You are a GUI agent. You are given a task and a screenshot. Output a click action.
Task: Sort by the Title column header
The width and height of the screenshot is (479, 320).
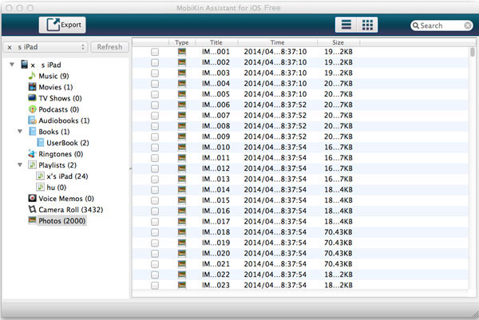216,41
